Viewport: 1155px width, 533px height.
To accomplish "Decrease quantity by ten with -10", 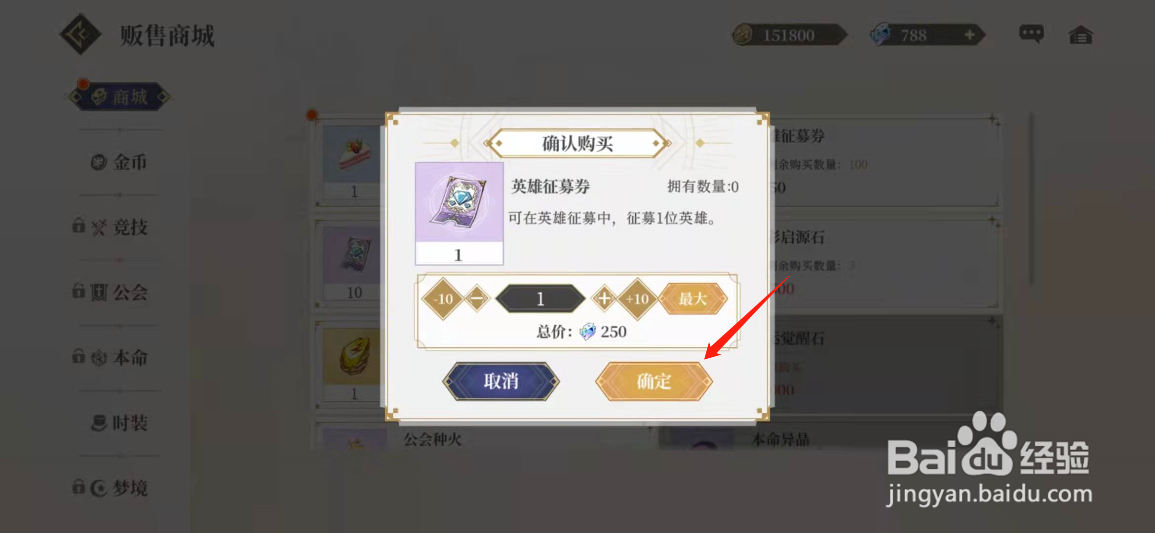I will click(443, 299).
